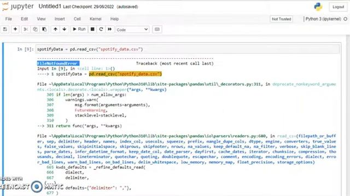Click the kernel idle indicator circle
This screenshot has width=350, height=196.
tap(345, 19)
